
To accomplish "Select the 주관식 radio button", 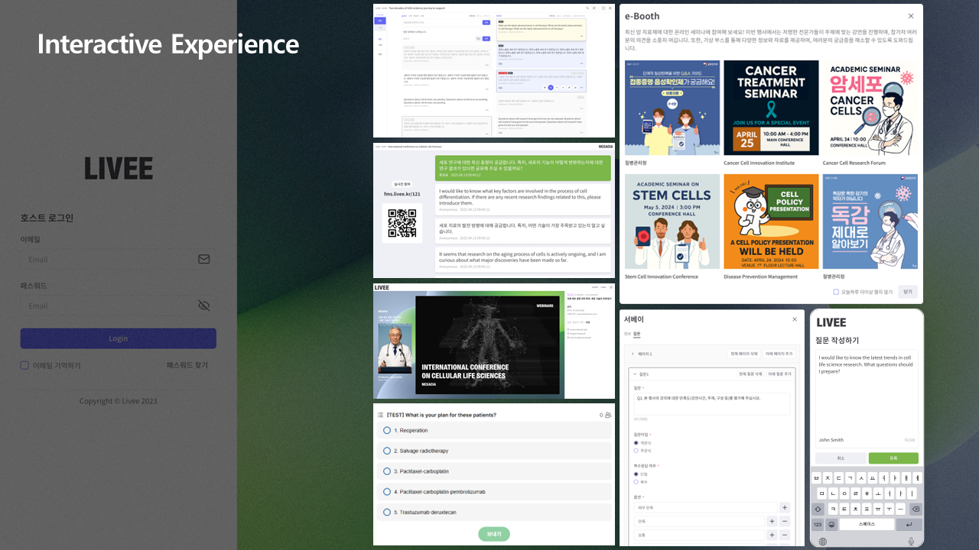I will [x=636, y=451].
